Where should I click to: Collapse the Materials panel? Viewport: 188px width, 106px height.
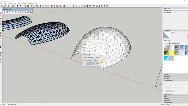[x=164, y=30]
